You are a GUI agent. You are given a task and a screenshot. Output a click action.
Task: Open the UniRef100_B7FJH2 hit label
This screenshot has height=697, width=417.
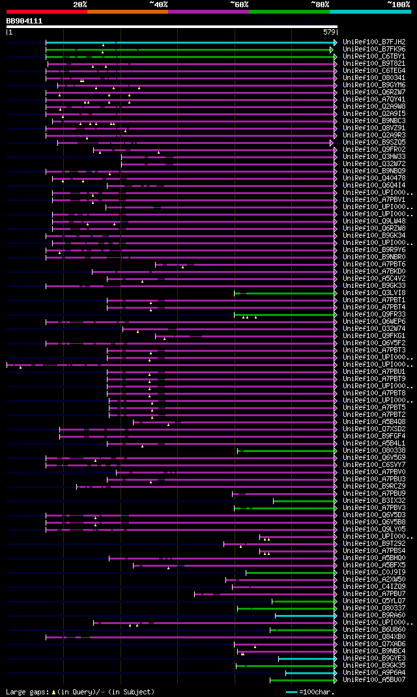click(x=374, y=42)
